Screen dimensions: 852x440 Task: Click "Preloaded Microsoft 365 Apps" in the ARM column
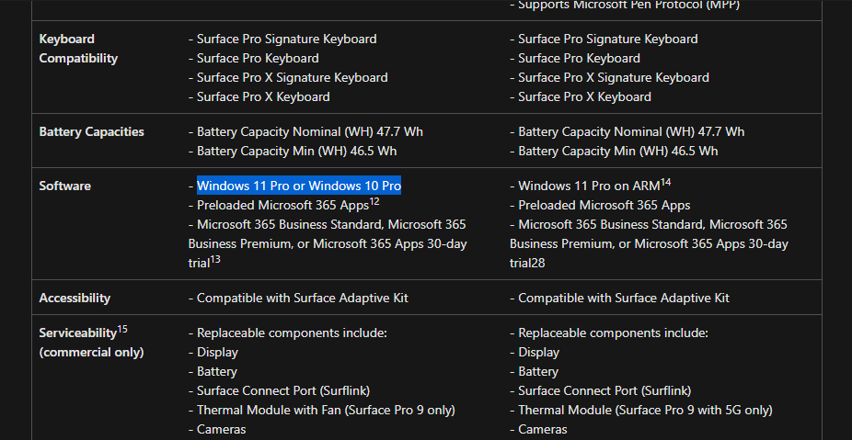(x=604, y=206)
